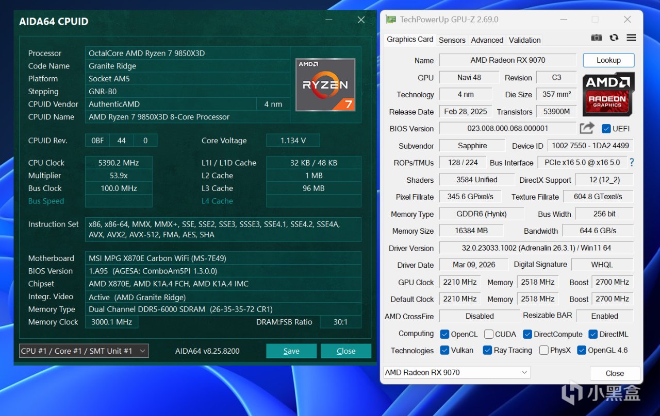Minimize the GPU-Z window
The height and width of the screenshot is (416, 660).
tap(563, 20)
